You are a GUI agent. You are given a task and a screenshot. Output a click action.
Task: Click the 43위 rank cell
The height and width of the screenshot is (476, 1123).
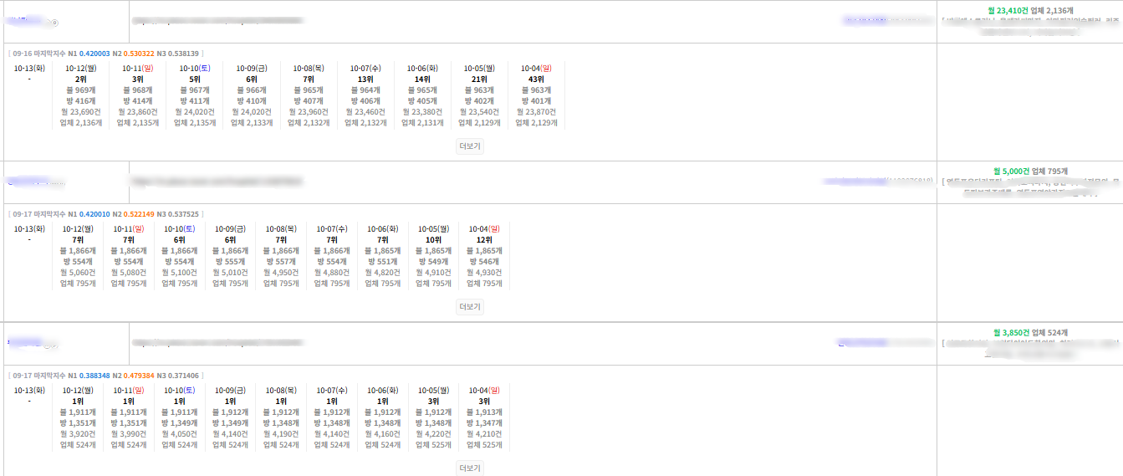pyautogui.click(x=536, y=79)
